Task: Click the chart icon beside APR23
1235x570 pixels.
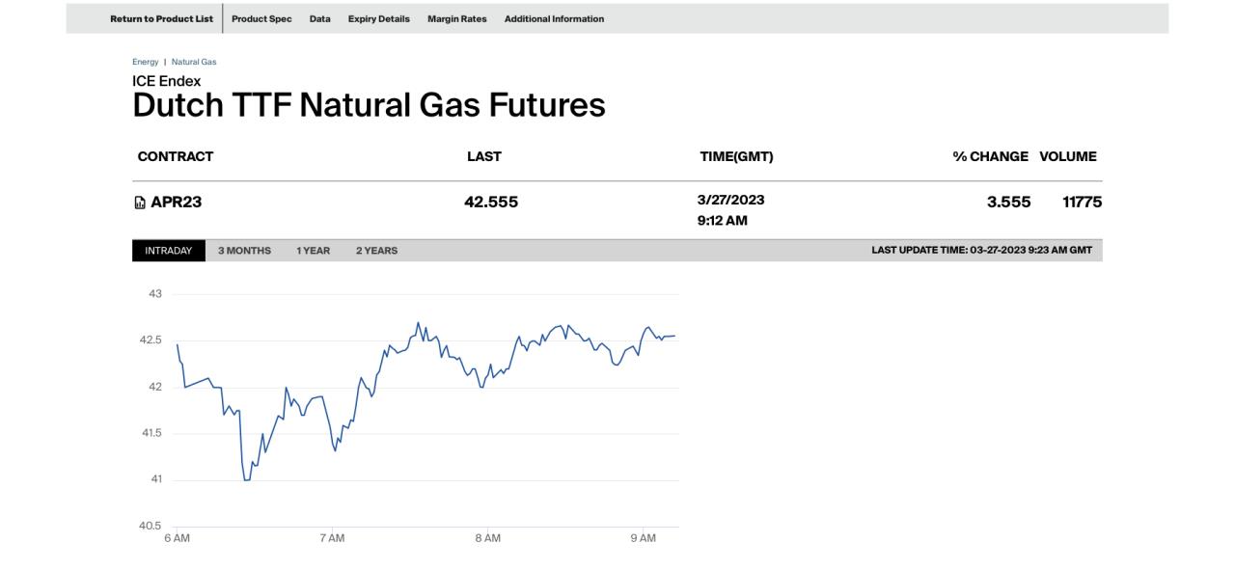Action: [140, 203]
